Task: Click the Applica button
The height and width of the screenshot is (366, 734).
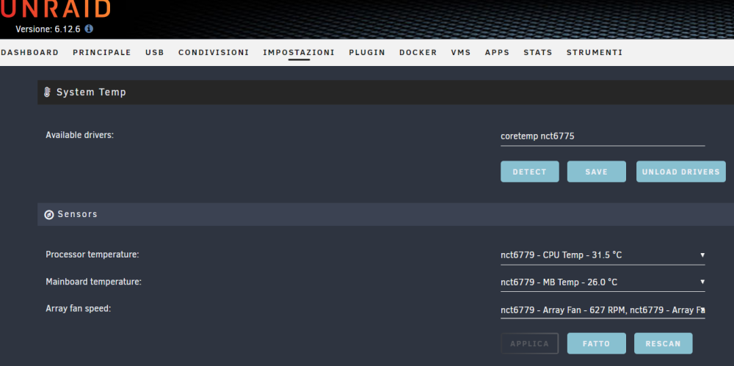Action: 529,343
